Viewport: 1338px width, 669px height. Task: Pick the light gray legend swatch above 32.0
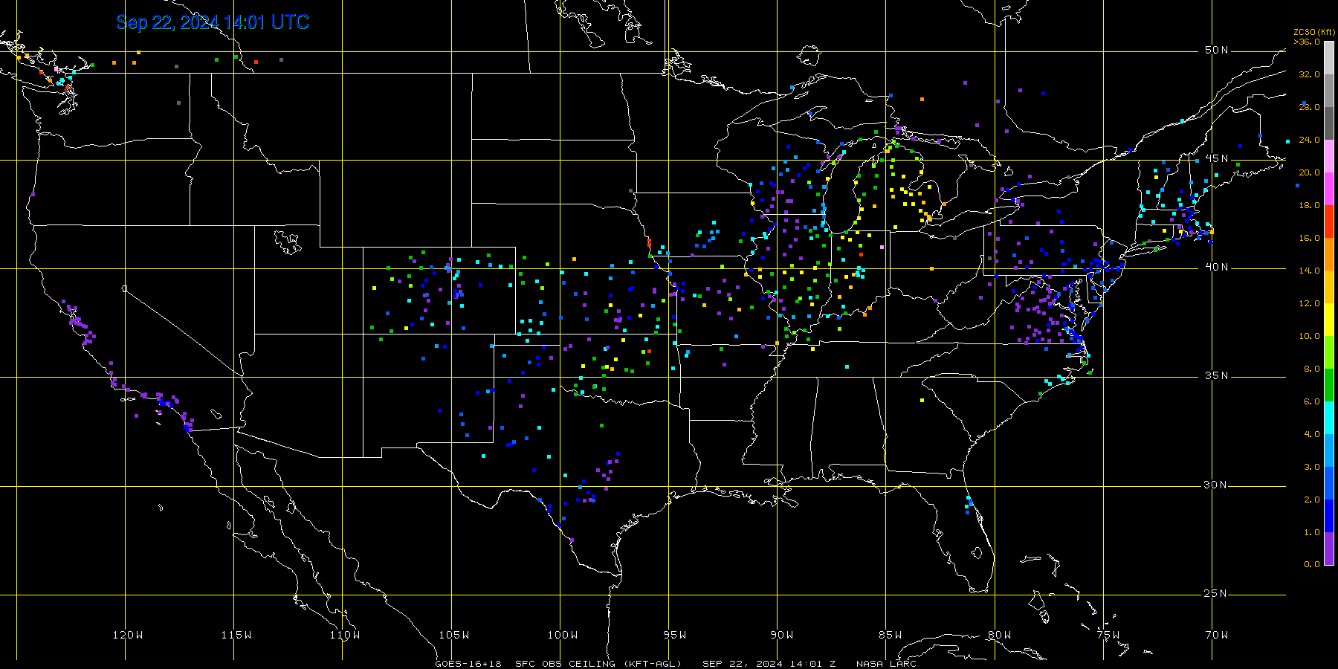pyautogui.click(x=1329, y=58)
